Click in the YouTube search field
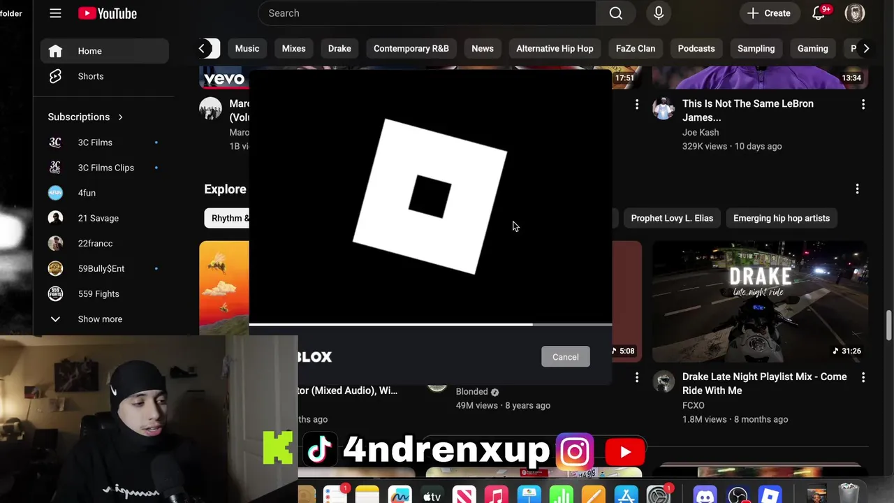 (427, 13)
